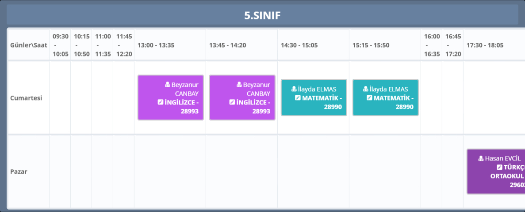This screenshot has height=212, width=525.
Task: Select empty Pazar cell under 14:30 - 15:05
Action: click(313, 171)
